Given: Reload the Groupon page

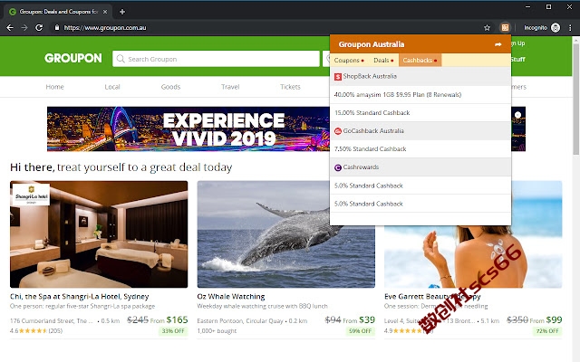Looking at the screenshot, I should (39, 28).
